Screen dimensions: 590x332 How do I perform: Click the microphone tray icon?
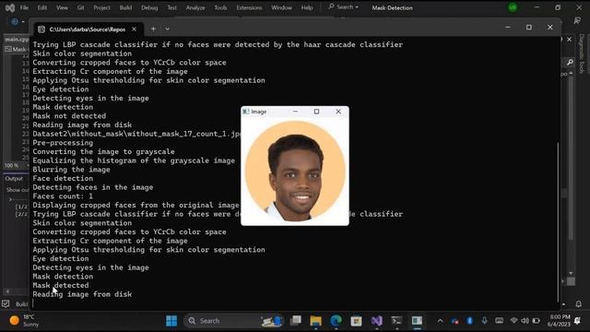click(x=484, y=321)
